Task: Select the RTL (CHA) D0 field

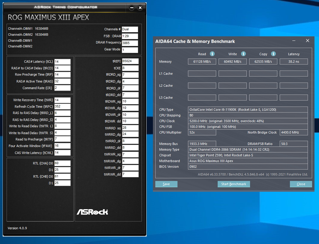Action: (x=62, y=163)
